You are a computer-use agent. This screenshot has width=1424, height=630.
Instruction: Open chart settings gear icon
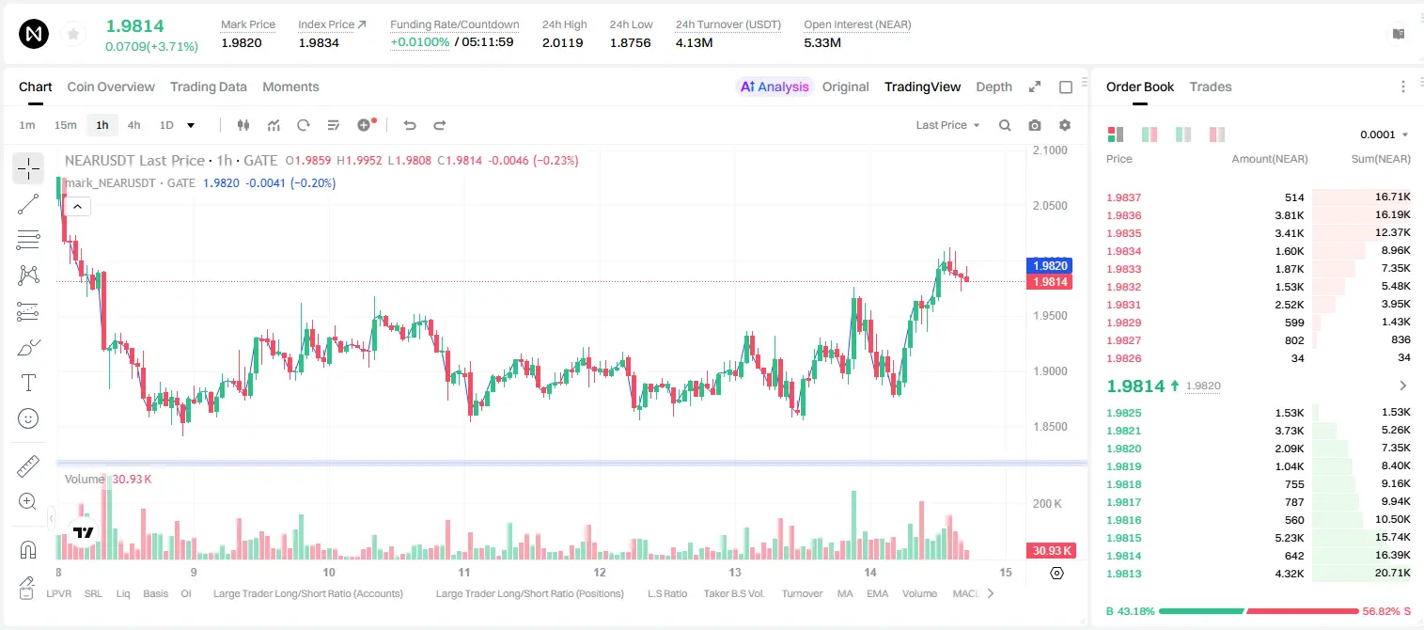click(1065, 125)
